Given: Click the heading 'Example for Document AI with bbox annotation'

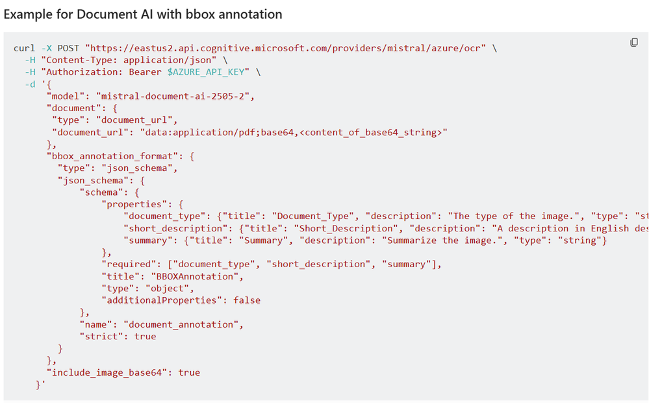Looking at the screenshot, I should coord(143,14).
